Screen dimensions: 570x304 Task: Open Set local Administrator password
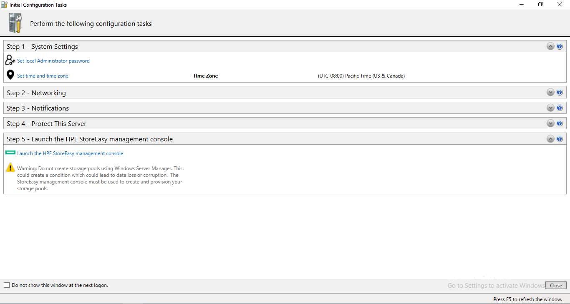pos(53,60)
